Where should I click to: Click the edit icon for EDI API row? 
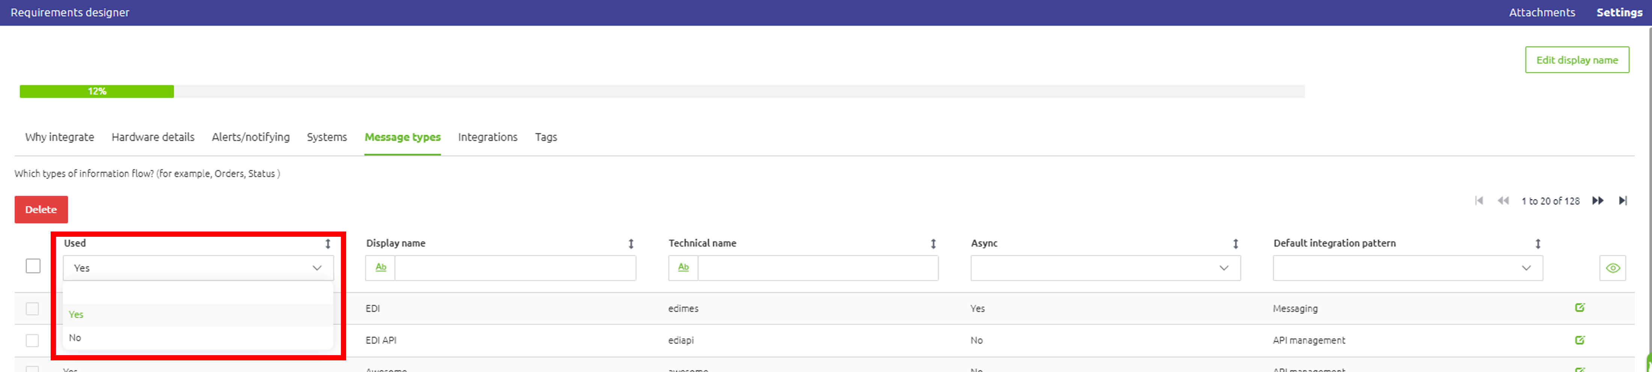tap(1580, 340)
